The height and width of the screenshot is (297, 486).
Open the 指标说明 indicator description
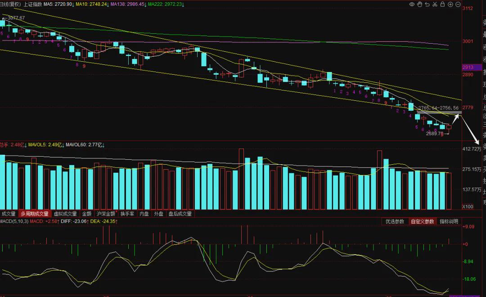coord(449,221)
